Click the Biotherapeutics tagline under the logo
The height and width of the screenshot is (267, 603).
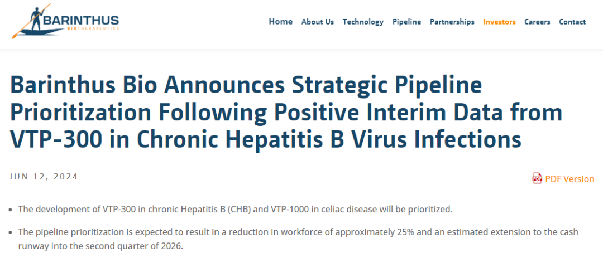click(92, 30)
